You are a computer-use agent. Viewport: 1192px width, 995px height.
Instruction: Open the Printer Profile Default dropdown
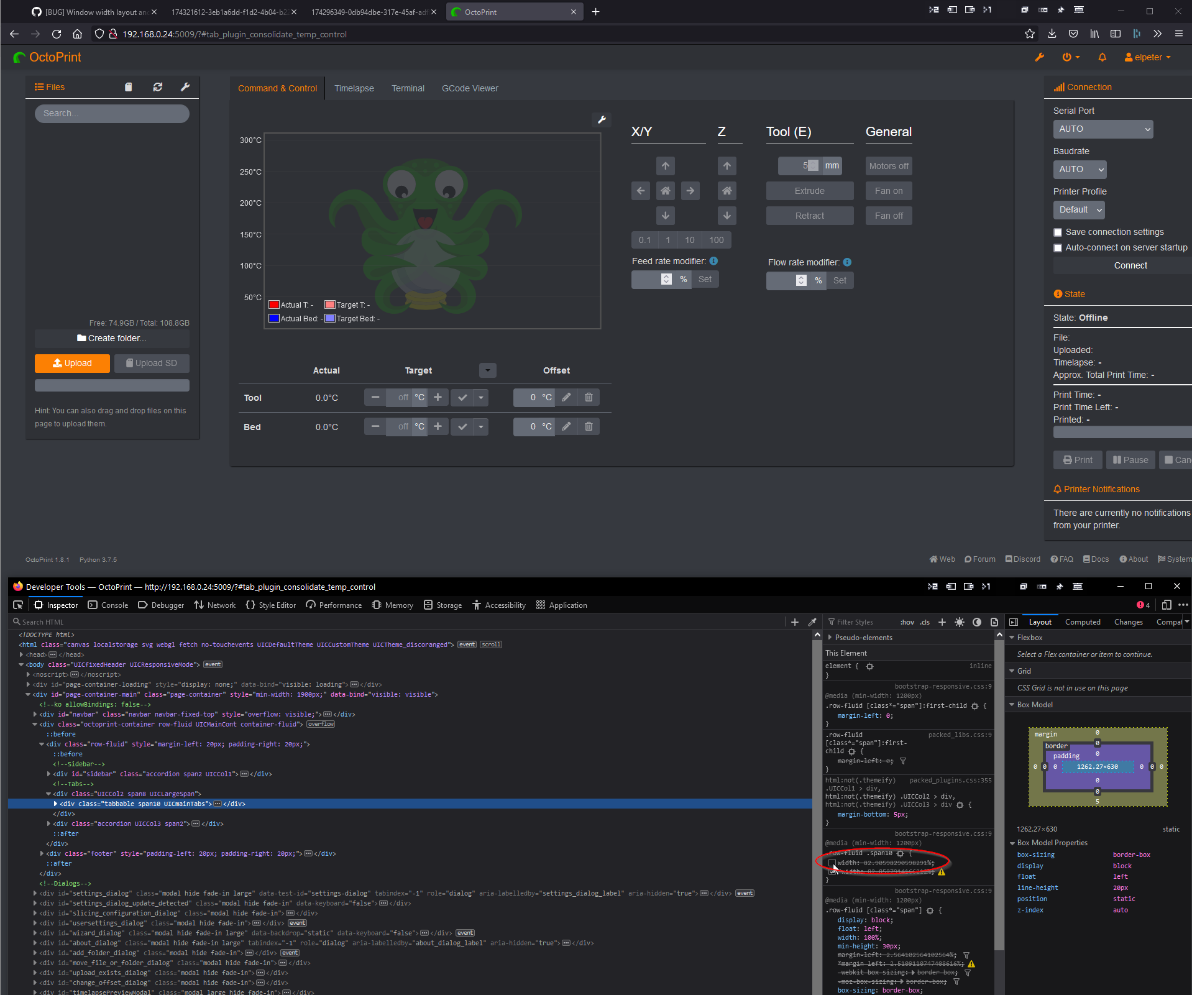pyautogui.click(x=1078, y=210)
